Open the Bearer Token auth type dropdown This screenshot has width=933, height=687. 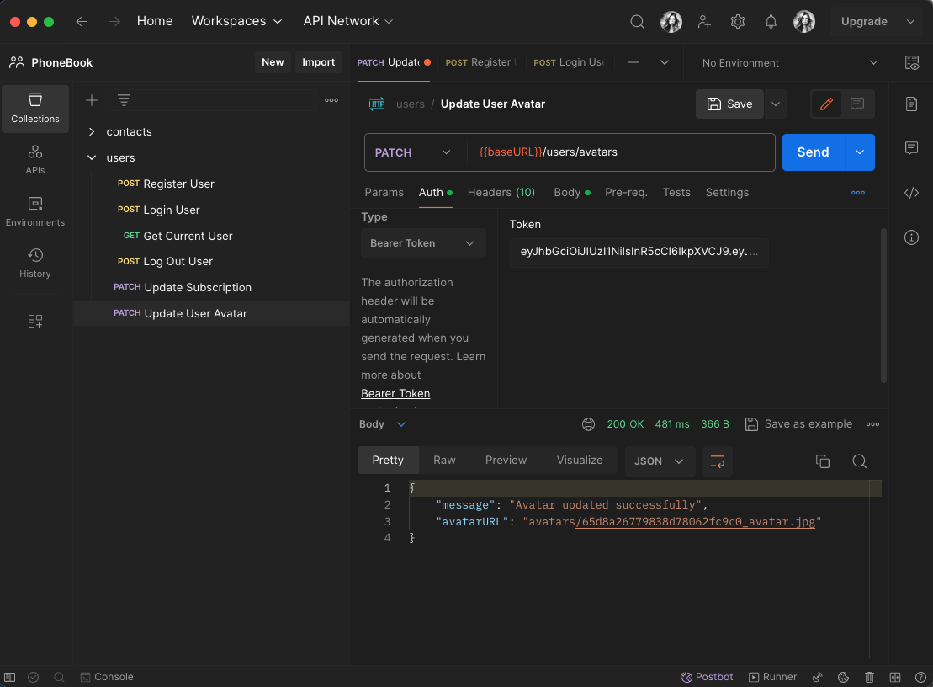pyautogui.click(x=423, y=243)
